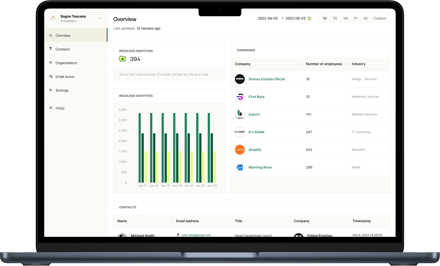
Task: Click the Resolved Identities badge icon
Action: tap(123, 59)
